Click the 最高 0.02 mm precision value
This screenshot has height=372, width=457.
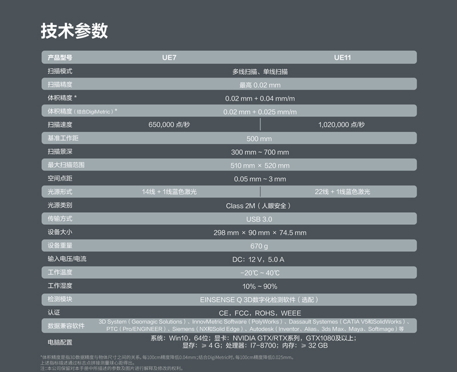(260, 85)
